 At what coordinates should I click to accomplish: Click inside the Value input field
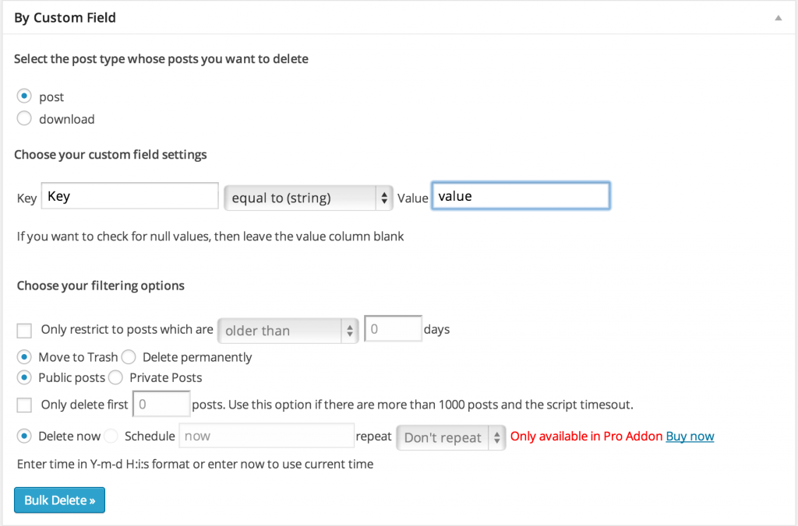coord(520,195)
